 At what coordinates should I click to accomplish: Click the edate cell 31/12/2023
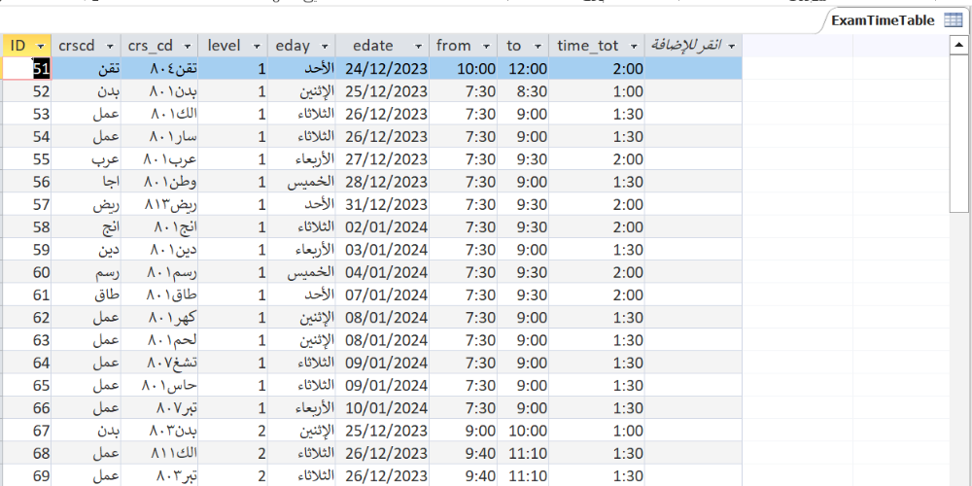pyautogui.click(x=382, y=204)
